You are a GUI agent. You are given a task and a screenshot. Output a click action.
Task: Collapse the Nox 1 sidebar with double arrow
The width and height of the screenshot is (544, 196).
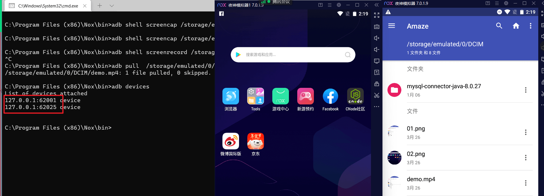point(377,5)
